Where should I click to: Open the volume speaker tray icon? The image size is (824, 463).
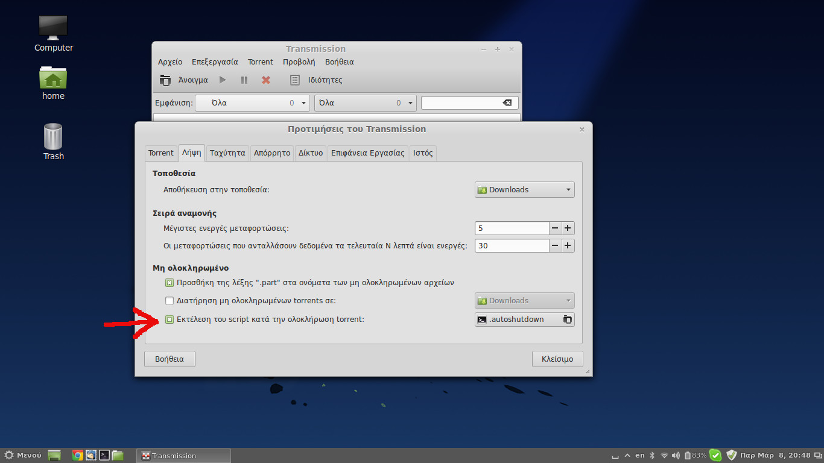[675, 455]
